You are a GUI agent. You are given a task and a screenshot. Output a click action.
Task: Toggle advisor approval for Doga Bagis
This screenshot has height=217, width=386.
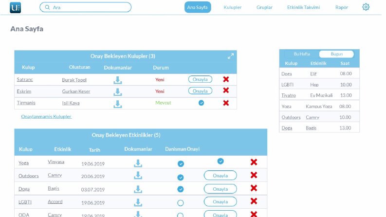181,189
